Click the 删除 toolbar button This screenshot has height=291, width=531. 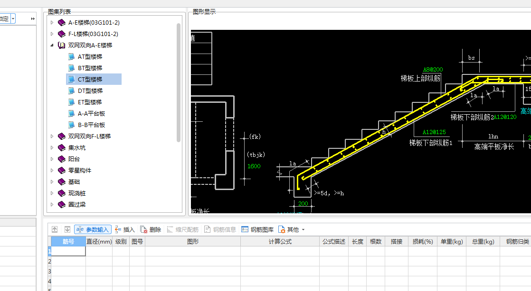point(151,229)
